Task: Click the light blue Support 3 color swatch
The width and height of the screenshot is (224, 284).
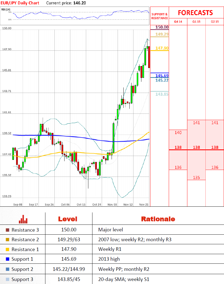Action: pos(7,279)
